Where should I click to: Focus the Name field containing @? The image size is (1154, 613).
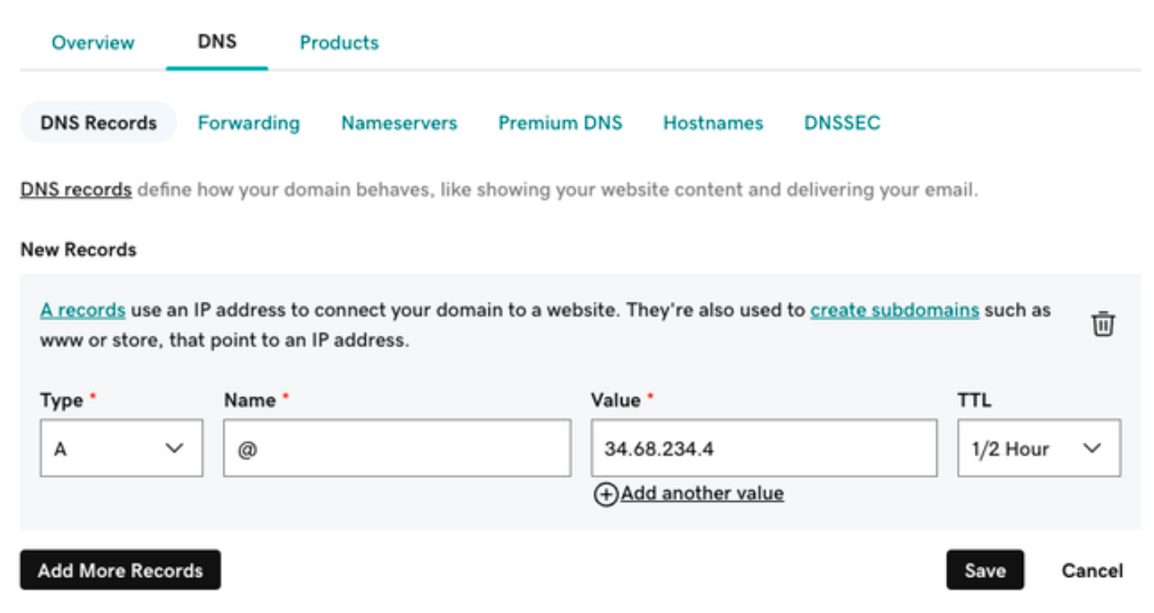[397, 448]
